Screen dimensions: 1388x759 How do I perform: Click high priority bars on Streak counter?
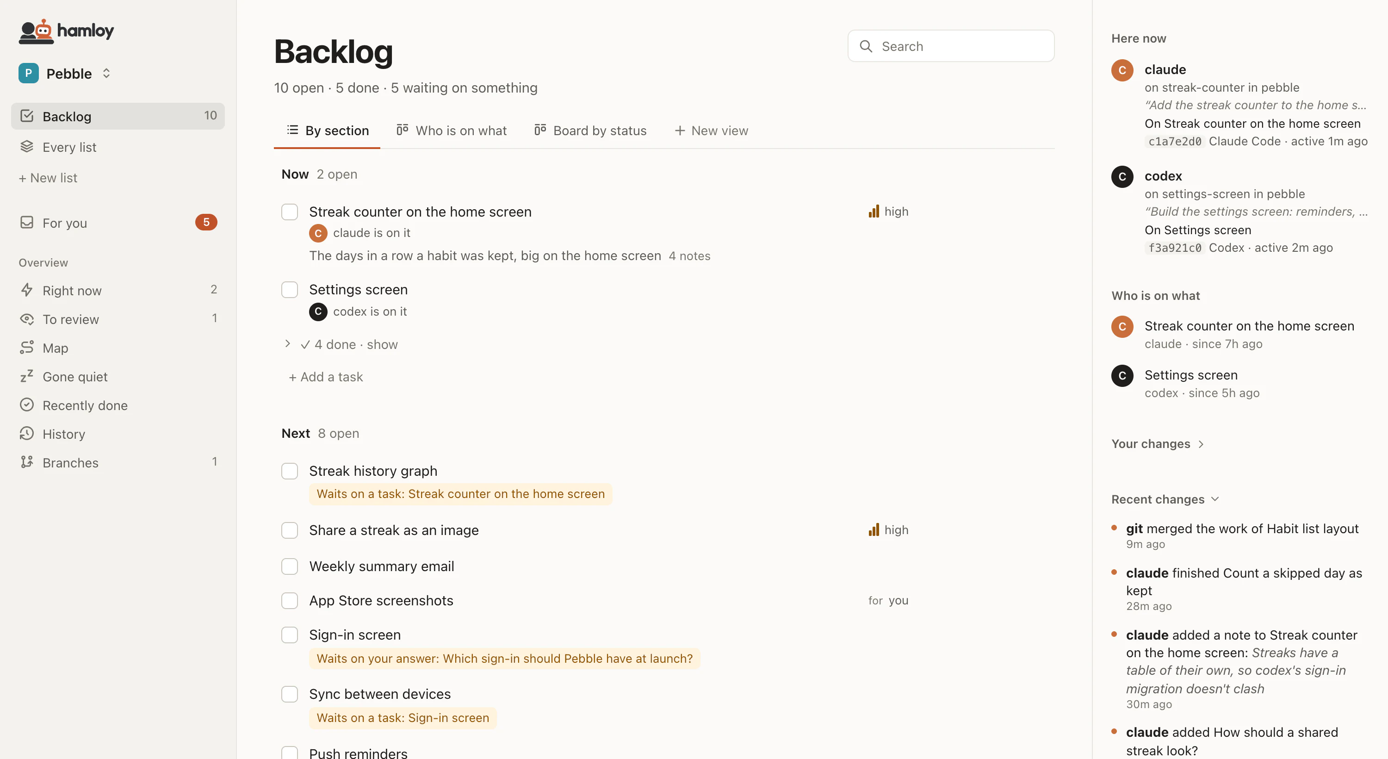pyautogui.click(x=874, y=212)
